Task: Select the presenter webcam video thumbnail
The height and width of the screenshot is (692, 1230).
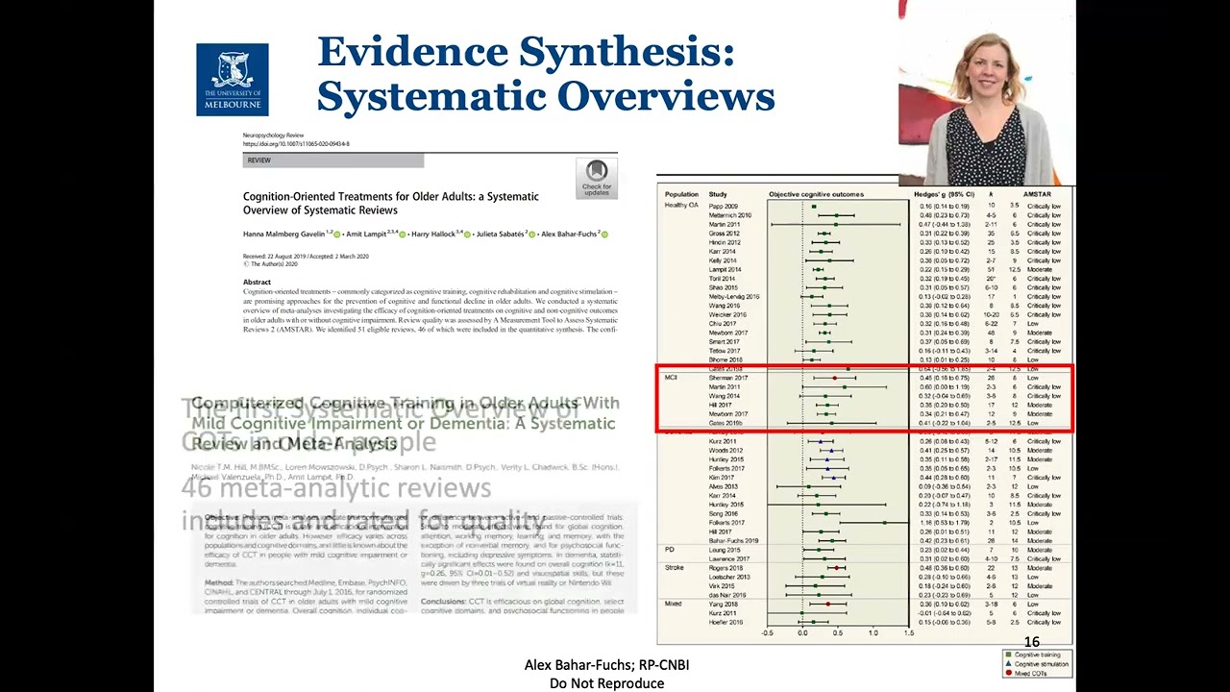Action: point(987,92)
